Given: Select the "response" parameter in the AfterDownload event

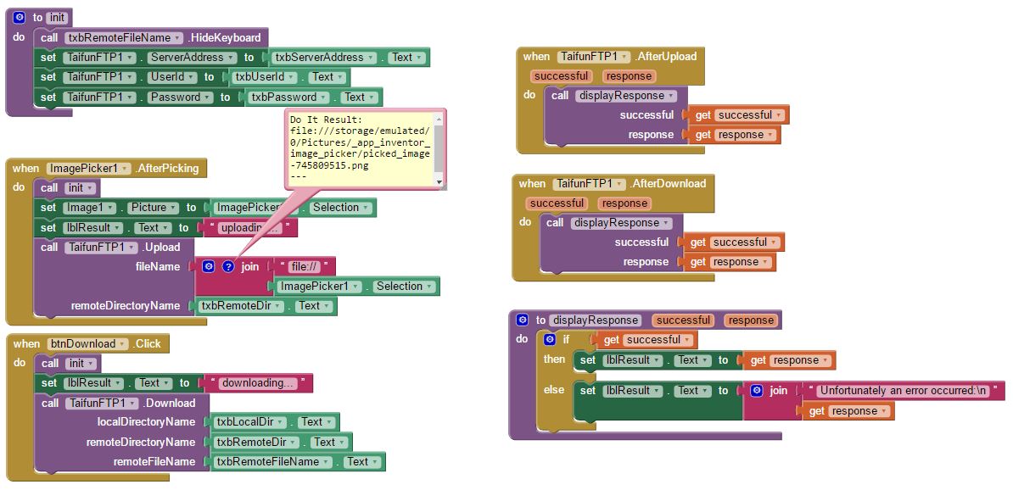Looking at the screenshot, I should [x=624, y=203].
